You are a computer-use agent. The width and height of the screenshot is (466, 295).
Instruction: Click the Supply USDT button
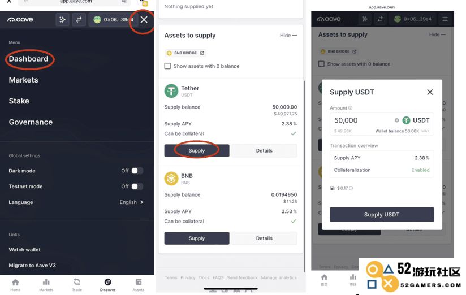tap(382, 215)
